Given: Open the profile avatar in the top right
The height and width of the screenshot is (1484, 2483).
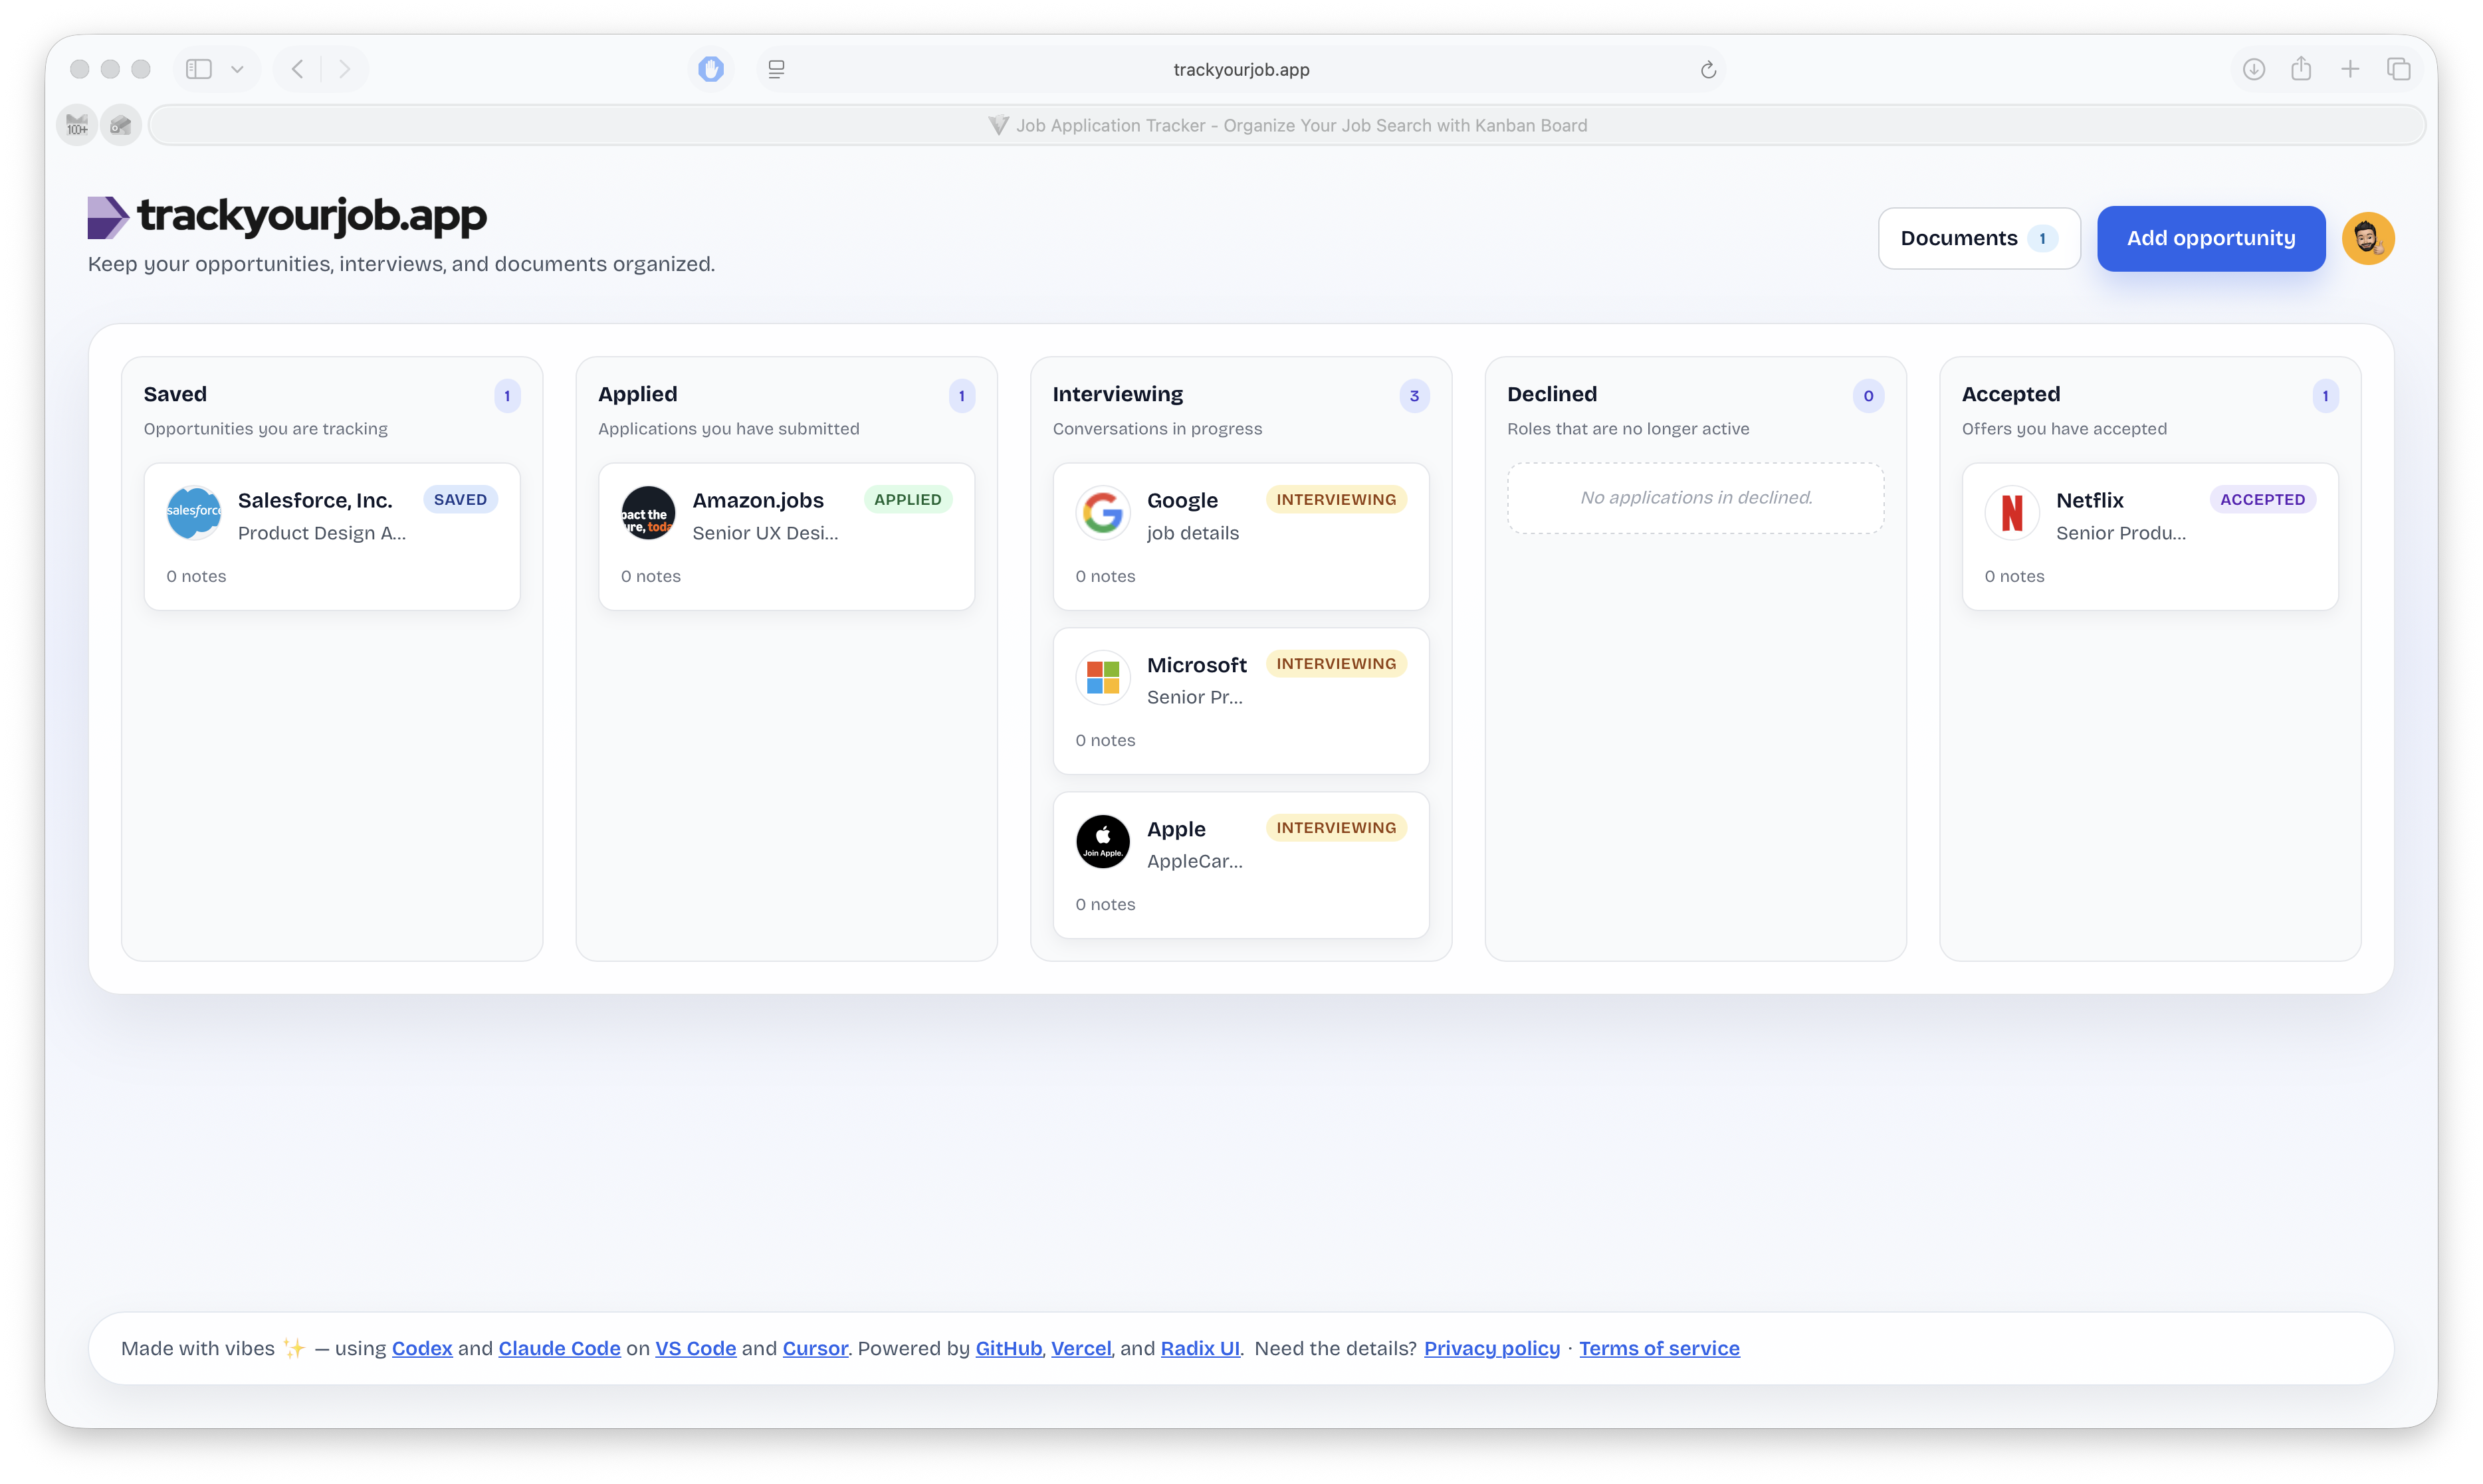Looking at the screenshot, I should (2369, 238).
